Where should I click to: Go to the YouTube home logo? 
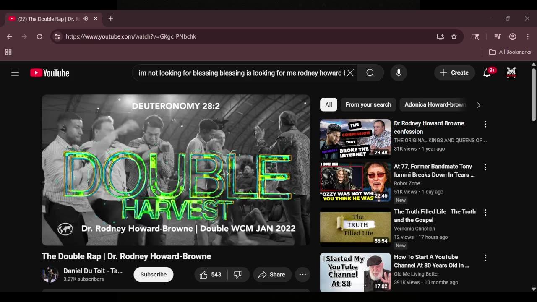(x=50, y=73)
